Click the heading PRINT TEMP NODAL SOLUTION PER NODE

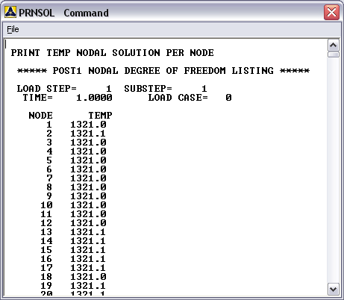[x=112, y=53]
